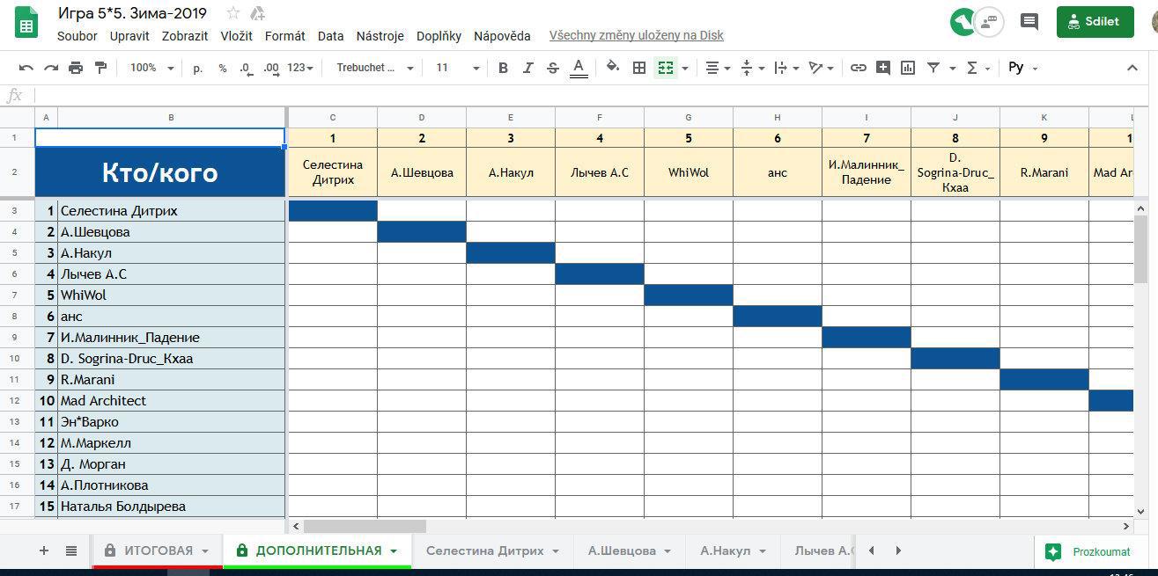Screen dimensions: 1158x576
Task: Click the green Sdílet share button
Action: [1095, 22]
